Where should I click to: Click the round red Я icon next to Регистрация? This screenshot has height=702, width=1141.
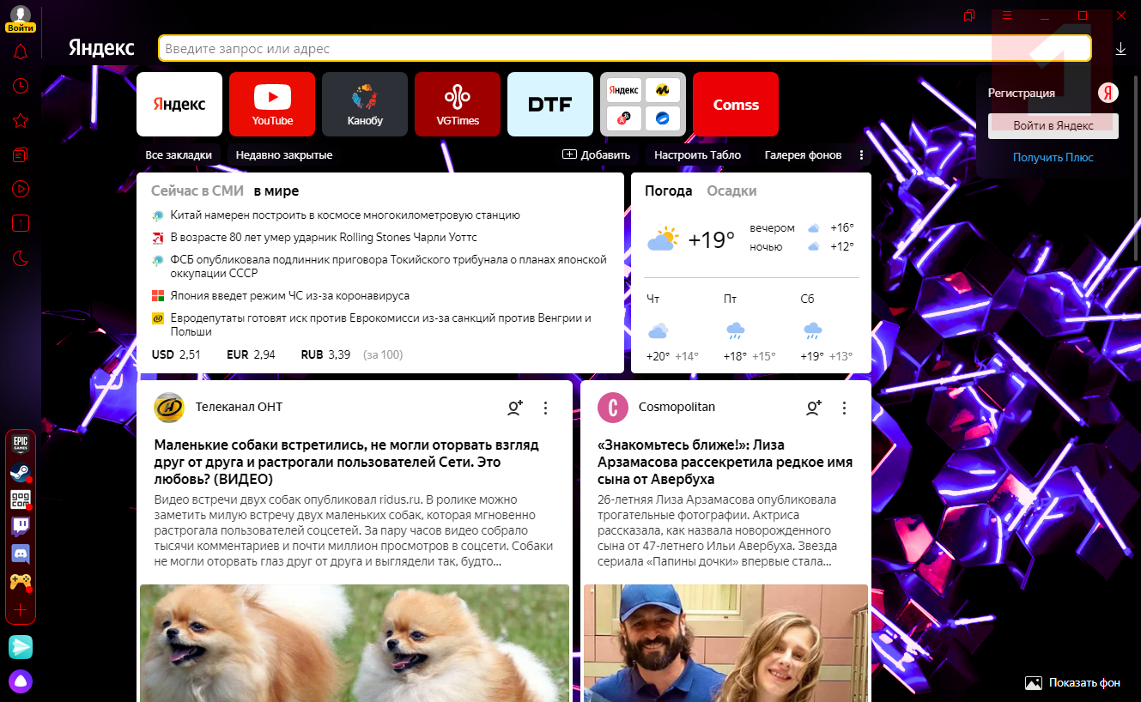pos(1108,93)
